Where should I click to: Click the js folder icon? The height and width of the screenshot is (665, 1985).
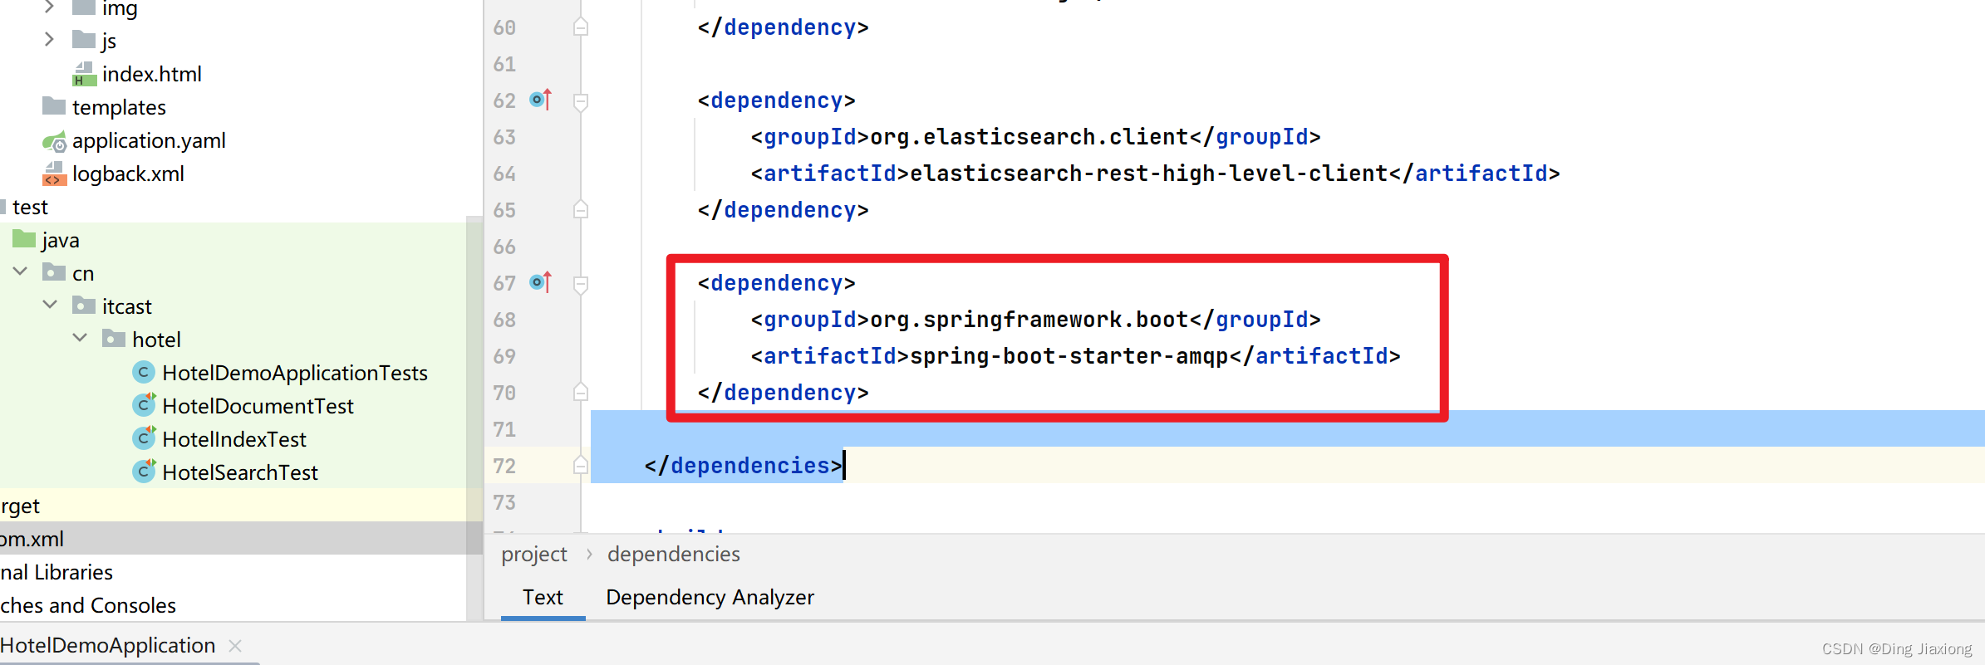[83, 39]
